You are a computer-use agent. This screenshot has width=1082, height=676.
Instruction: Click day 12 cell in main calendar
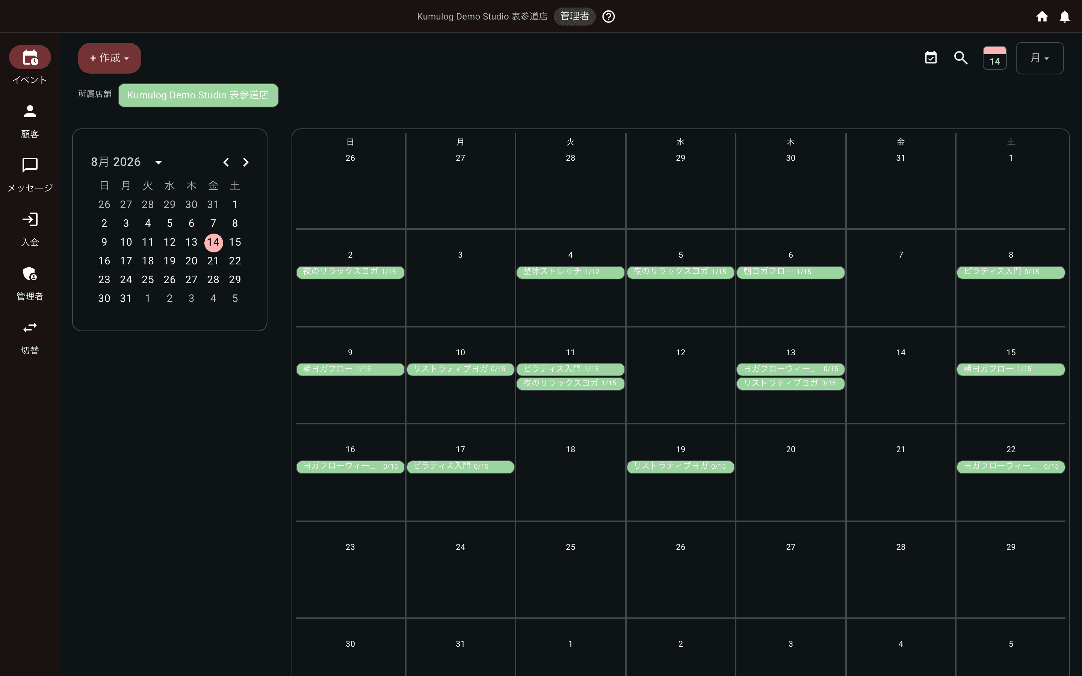[680, 376]
